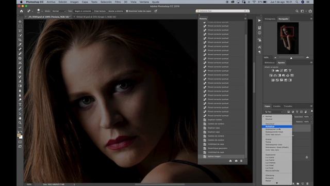Switch to the Histograma tab
The image size is (330, 186).
[x=270, y=19]
